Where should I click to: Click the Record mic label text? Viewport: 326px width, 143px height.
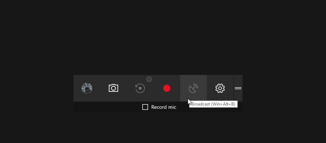[164, 107]
